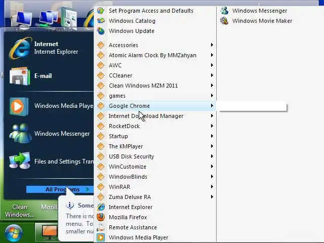Viewport: 324px width, 243px height.
Task: Click the notification balloon text
Action: (x=80, y=224)
